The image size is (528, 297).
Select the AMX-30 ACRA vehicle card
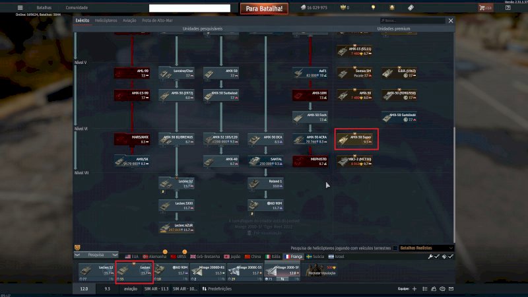tap(310, 139)
